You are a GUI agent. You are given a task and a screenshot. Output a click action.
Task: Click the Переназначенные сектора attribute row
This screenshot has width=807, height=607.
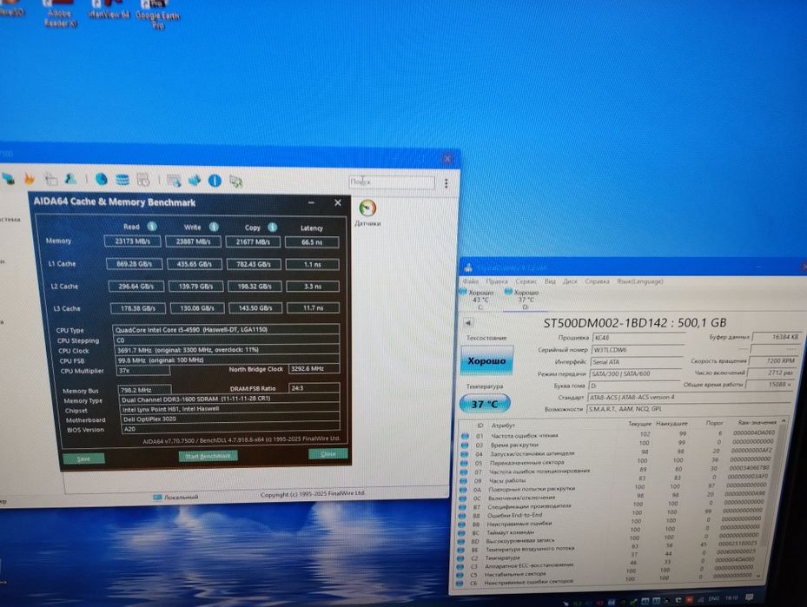coord(618,462)
